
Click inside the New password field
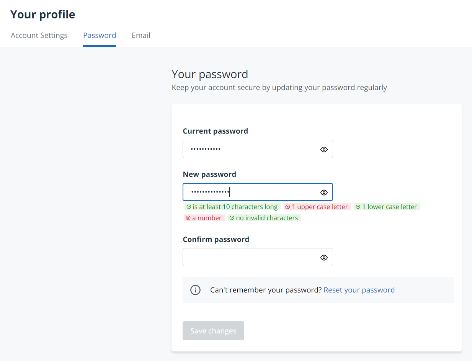(x=268, y=192)
